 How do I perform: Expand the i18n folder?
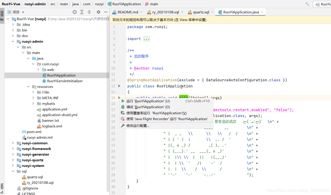[x=33, y=92]
